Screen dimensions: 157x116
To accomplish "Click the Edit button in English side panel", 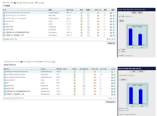I will tap(134, 71).
